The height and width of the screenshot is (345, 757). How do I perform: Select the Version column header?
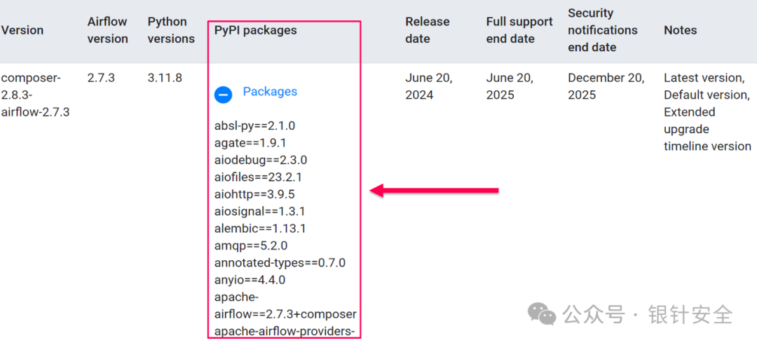[22, 30]
